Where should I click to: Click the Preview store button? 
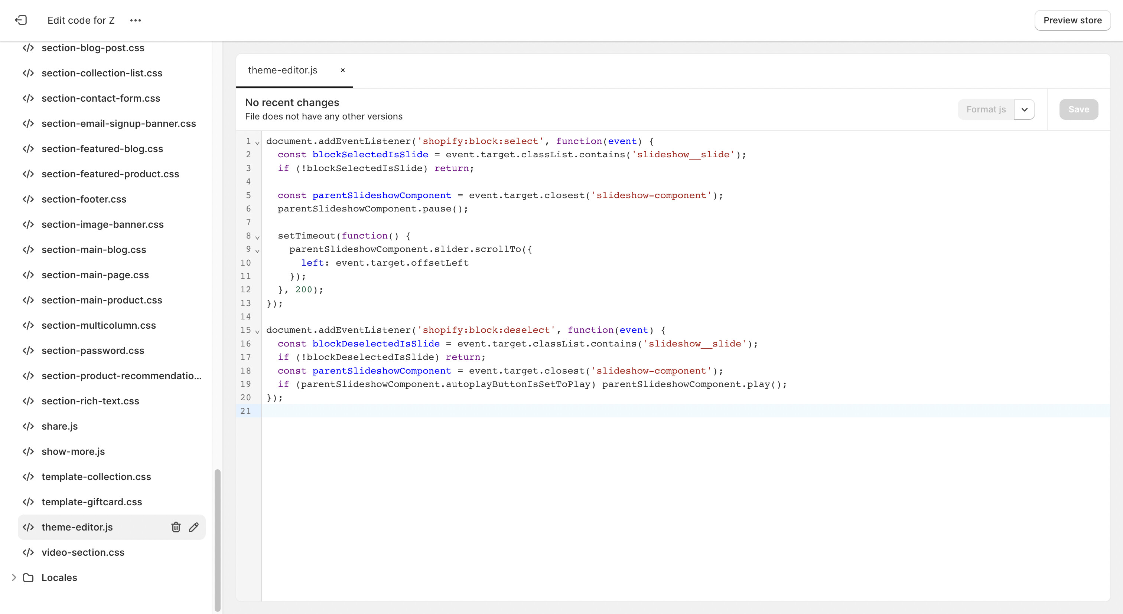pyautogui.click(x=1072, y=20)
